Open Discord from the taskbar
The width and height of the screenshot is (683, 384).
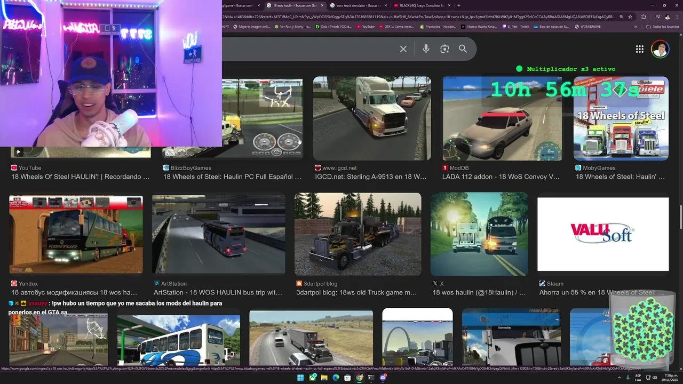[383, 378]
